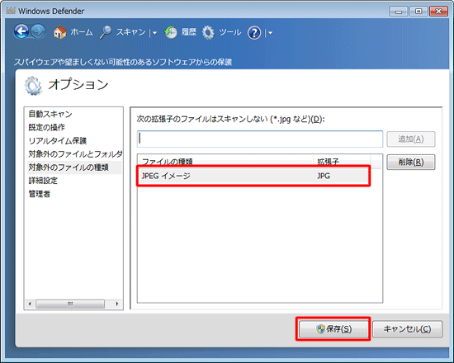
Task: Select リアルタイム保護 in the options list
Action: click(x=57, y=141)
